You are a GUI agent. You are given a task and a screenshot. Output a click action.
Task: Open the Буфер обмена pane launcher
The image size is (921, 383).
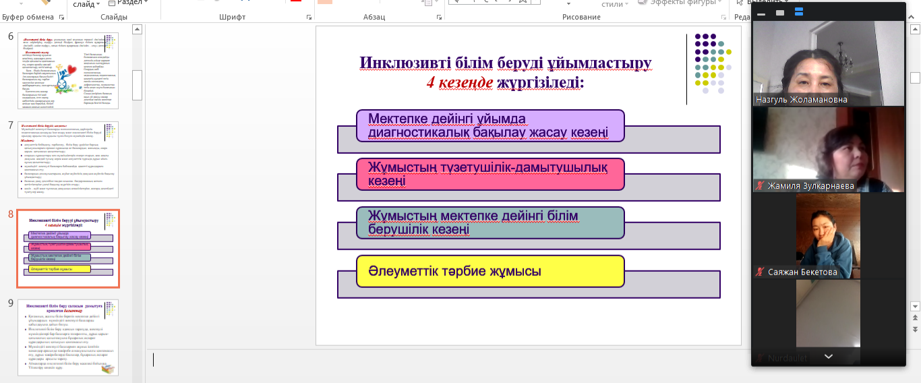[x=60, y=17]
